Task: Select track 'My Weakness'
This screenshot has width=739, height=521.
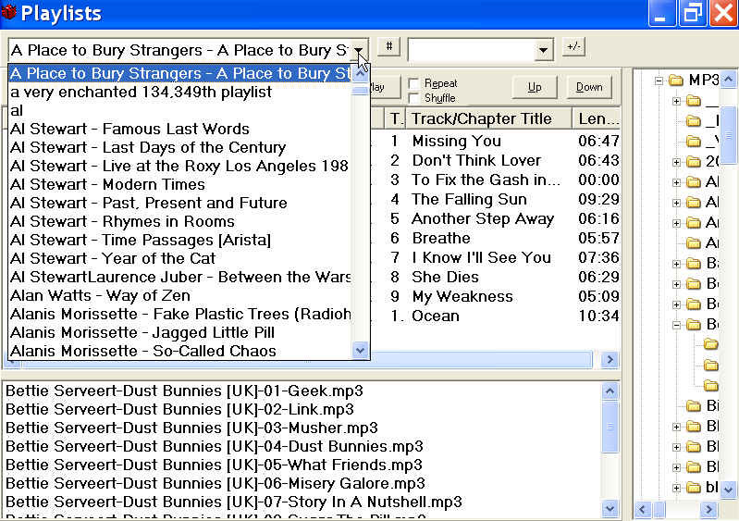Action: [462, 296]
